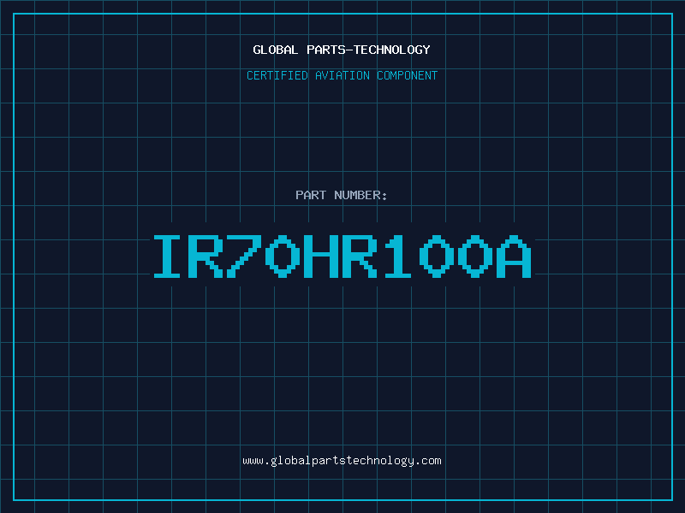Image resolution: width=685 pixels, height=513 pixels.
Task: Click the PART NUMBER: label
Action: (342, 195)
